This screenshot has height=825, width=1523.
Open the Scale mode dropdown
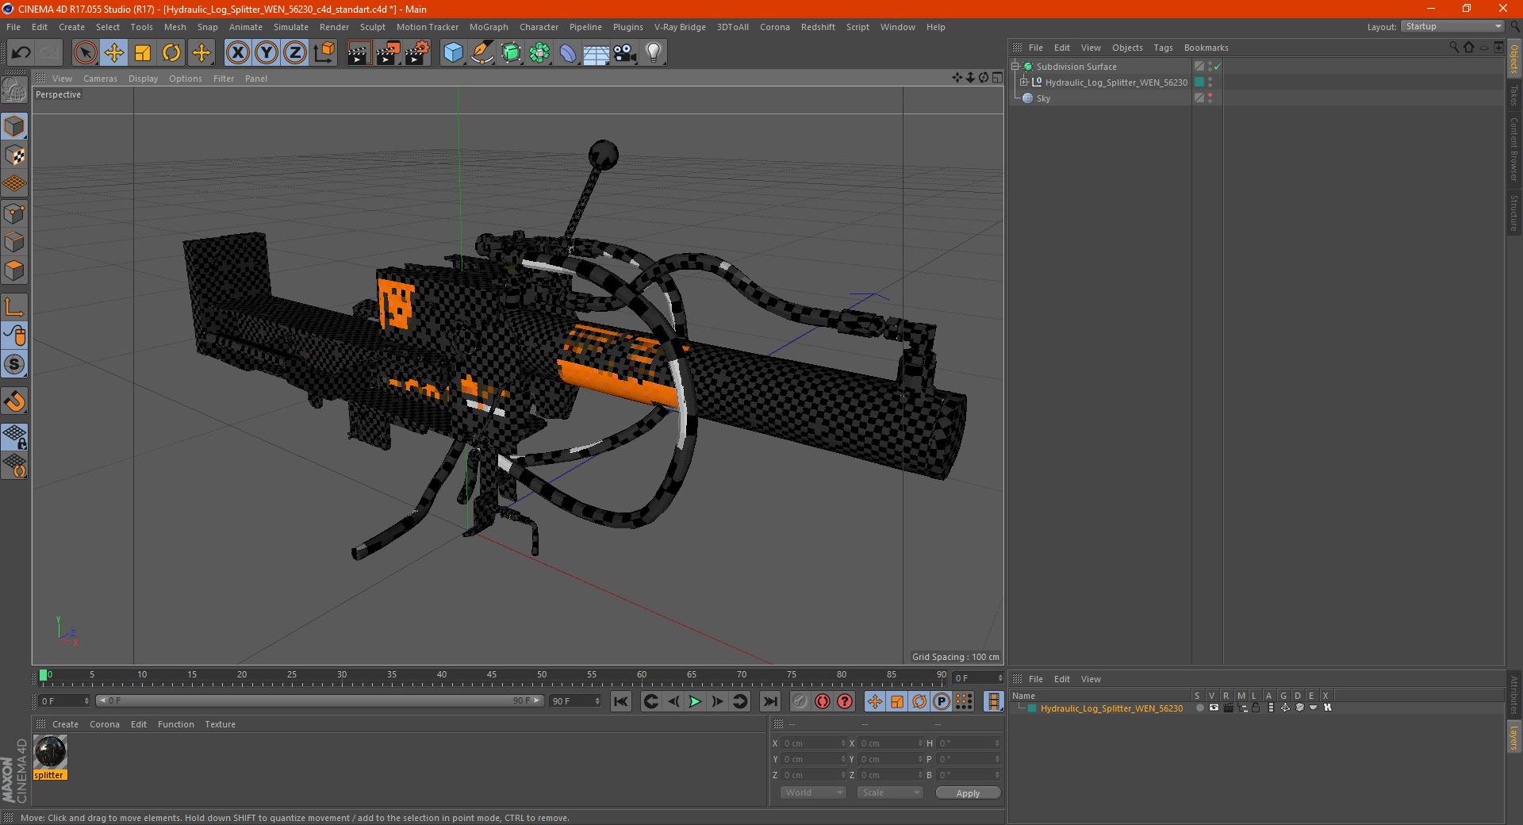(x=890, y=792)
